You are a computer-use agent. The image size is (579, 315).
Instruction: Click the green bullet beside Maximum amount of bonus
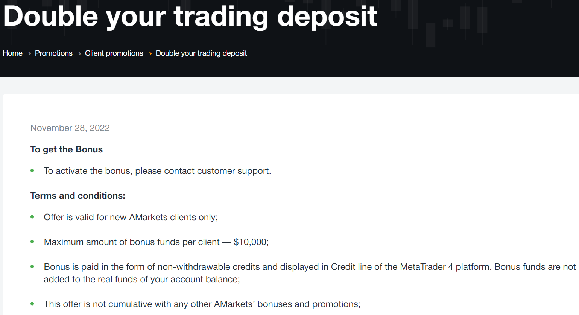(x=32, y=242)
